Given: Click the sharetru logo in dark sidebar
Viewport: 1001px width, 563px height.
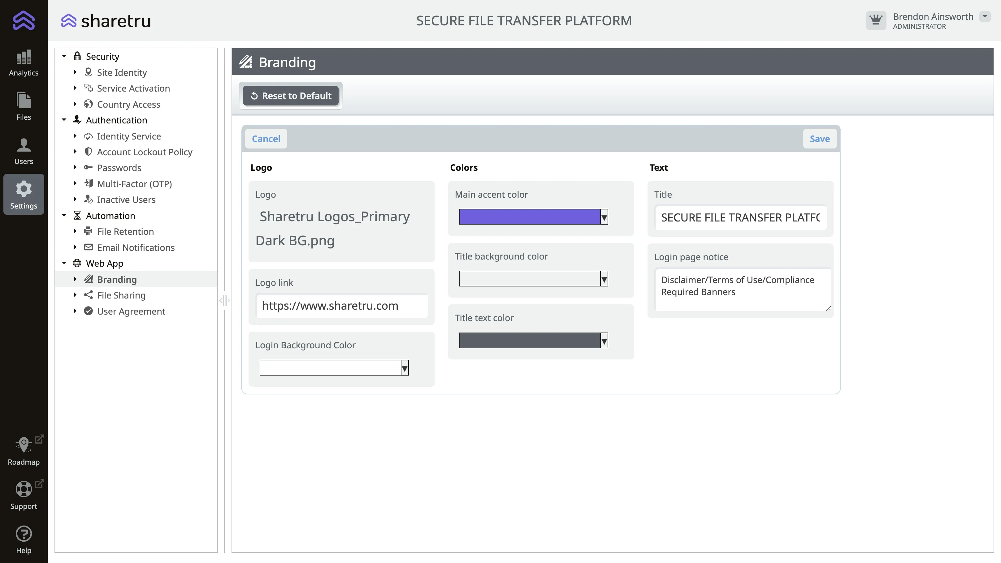Looking at the screenshot, I should [x=24, y=20].
